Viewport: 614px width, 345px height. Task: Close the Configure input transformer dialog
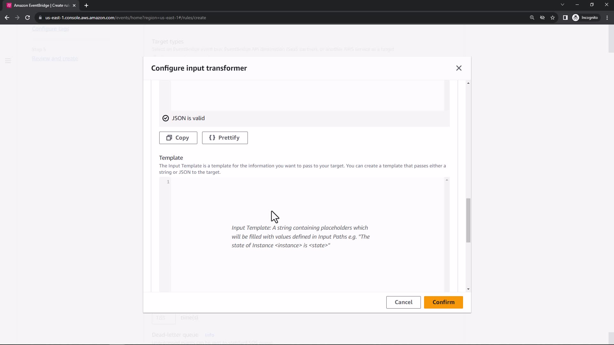pos(459,68)
